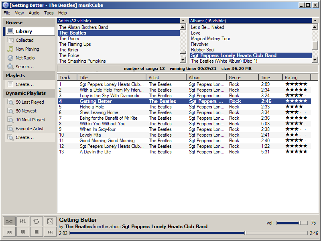
Task: Select Magical Mistery Tour album
Action: (x=251, y=39)
